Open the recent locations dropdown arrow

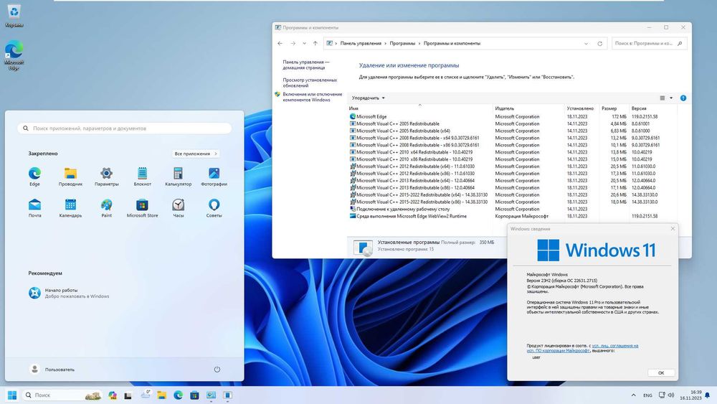pyautogui.click(x=304, y=44)
